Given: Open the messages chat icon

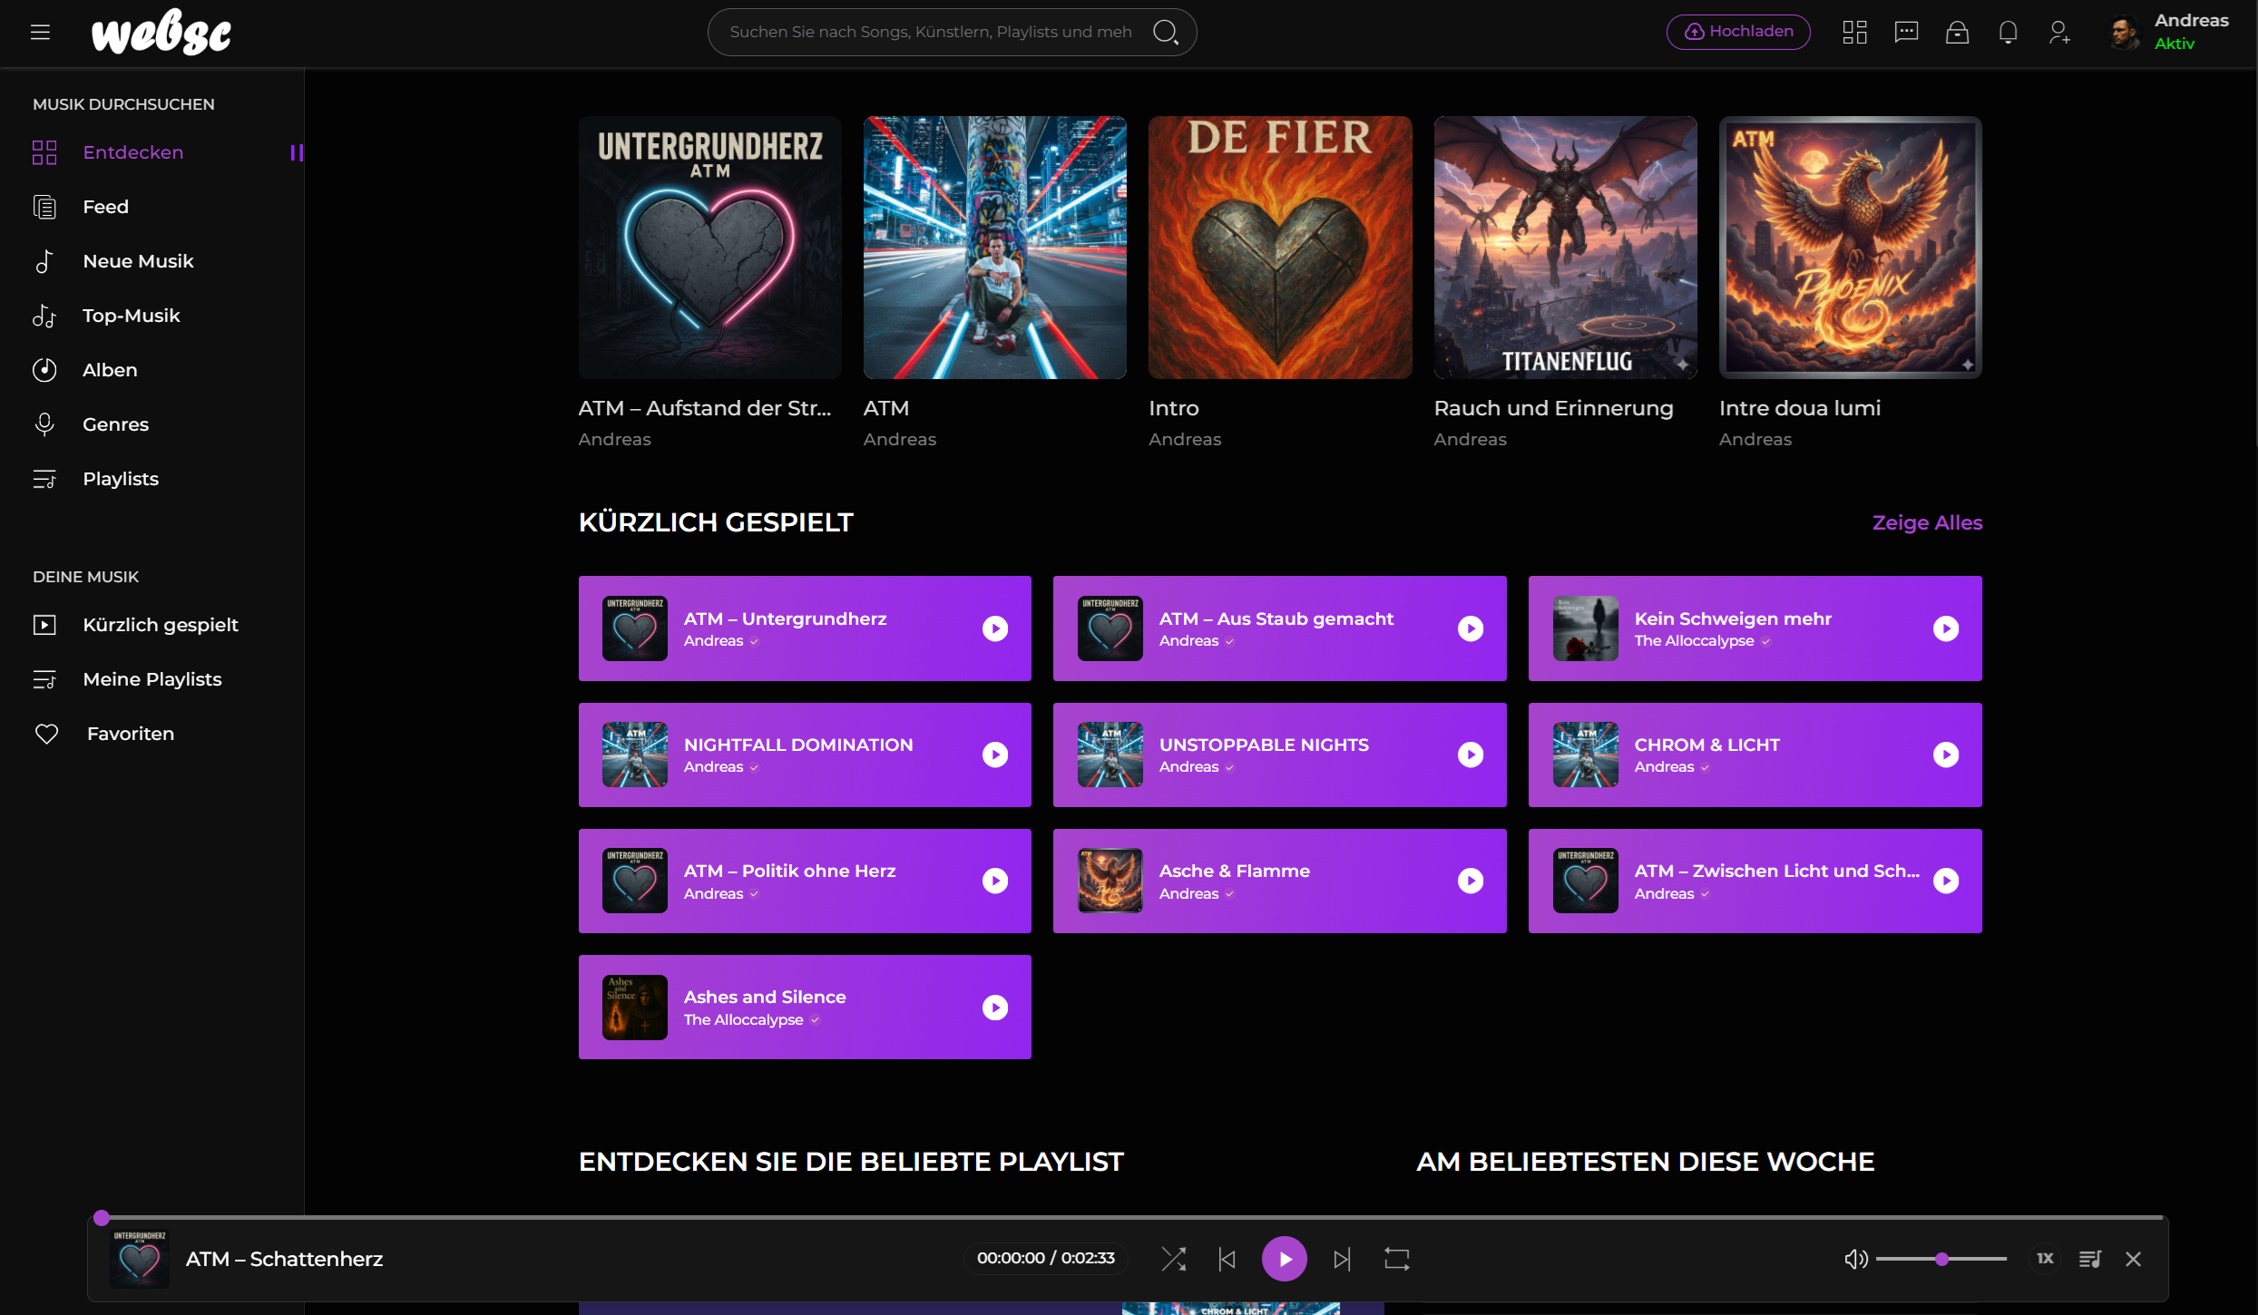Looking at the screenshot, I should (x=1906, y=32).
